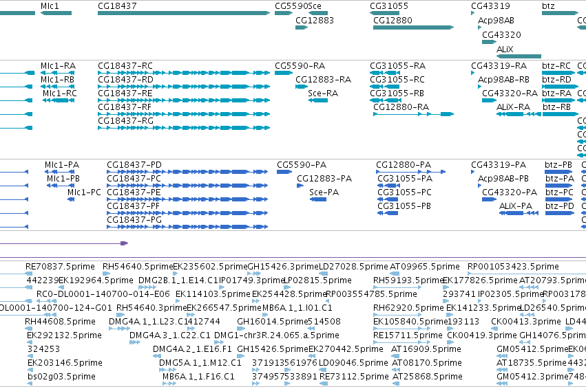Open transcript CG18437-RC
The width and height of the screenshot is (586, 387).
pyautogui.click(x=125, y=66)
